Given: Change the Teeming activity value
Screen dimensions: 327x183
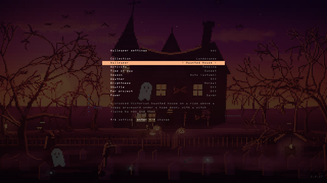Looking at the screenshot, I should [x=209, y=67].
